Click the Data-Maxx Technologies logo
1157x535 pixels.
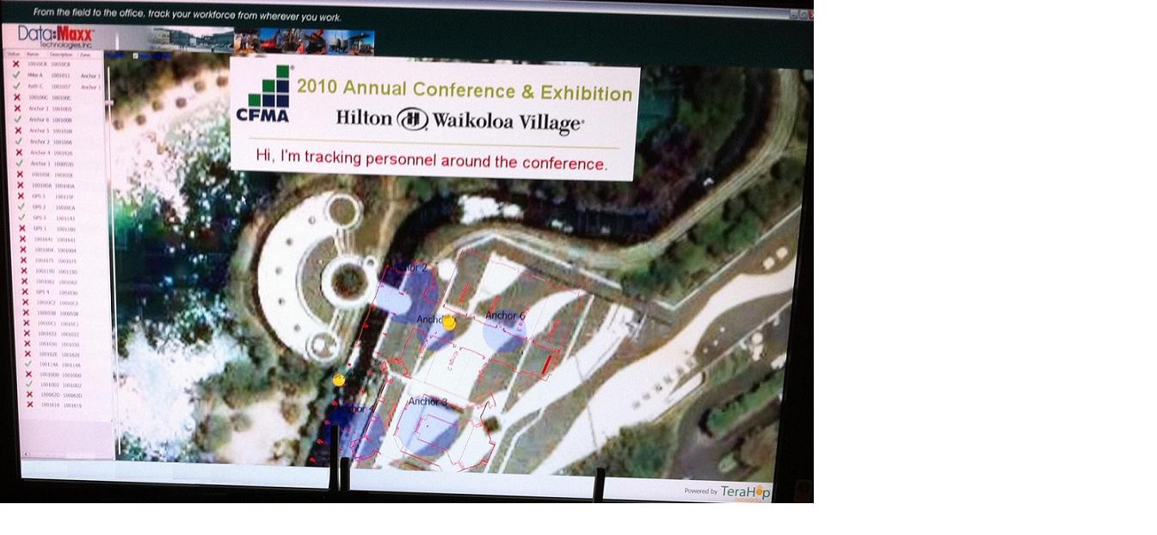pyautogui.click(x=55, y=37)
